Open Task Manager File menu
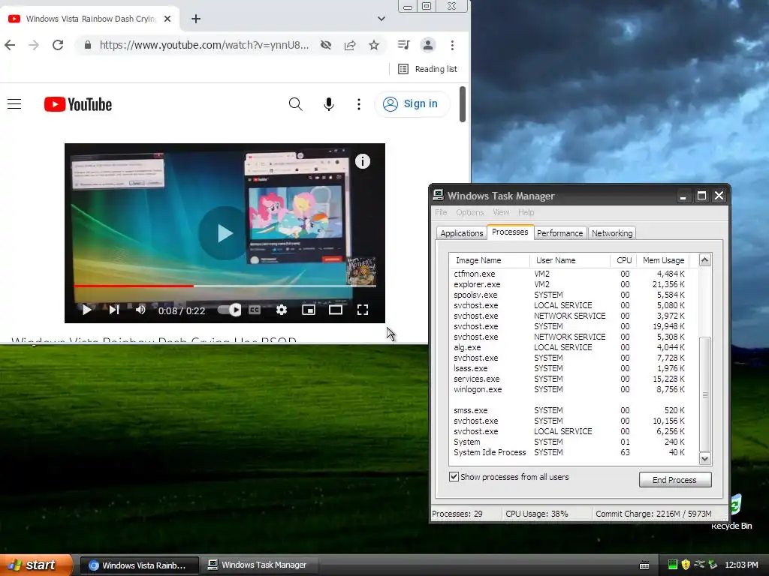 point(441,212)
